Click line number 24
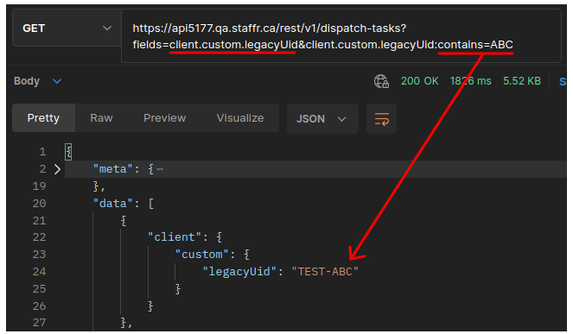 (40, 272)
